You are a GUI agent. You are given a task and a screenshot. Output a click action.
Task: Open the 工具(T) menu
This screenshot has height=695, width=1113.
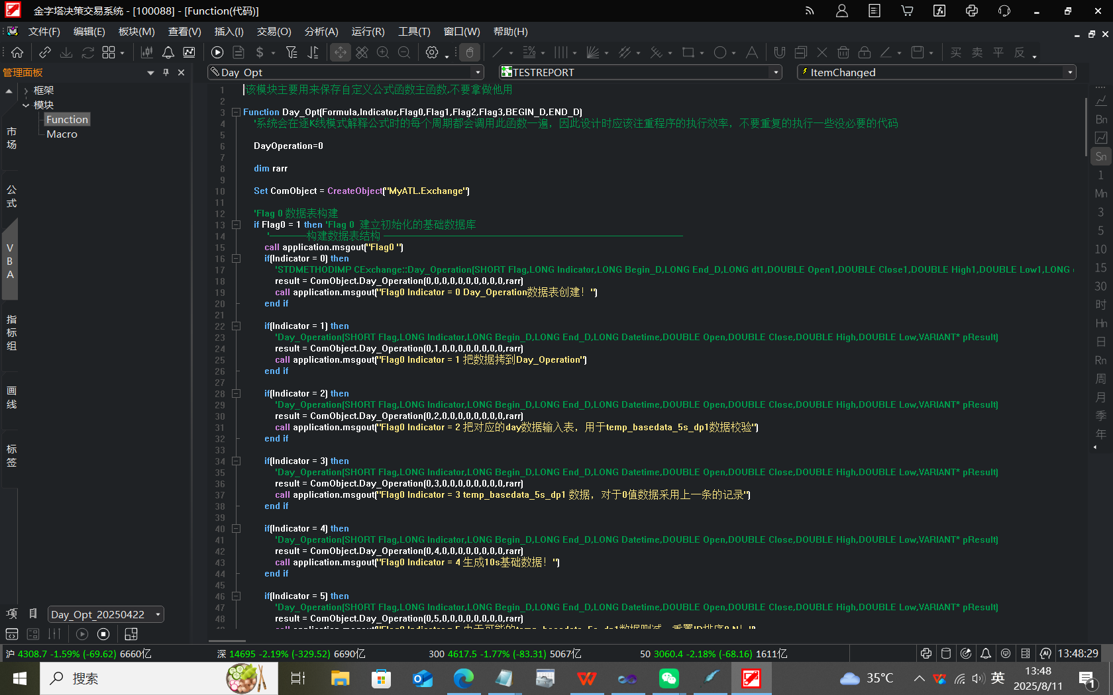click(x=414, y=32)
